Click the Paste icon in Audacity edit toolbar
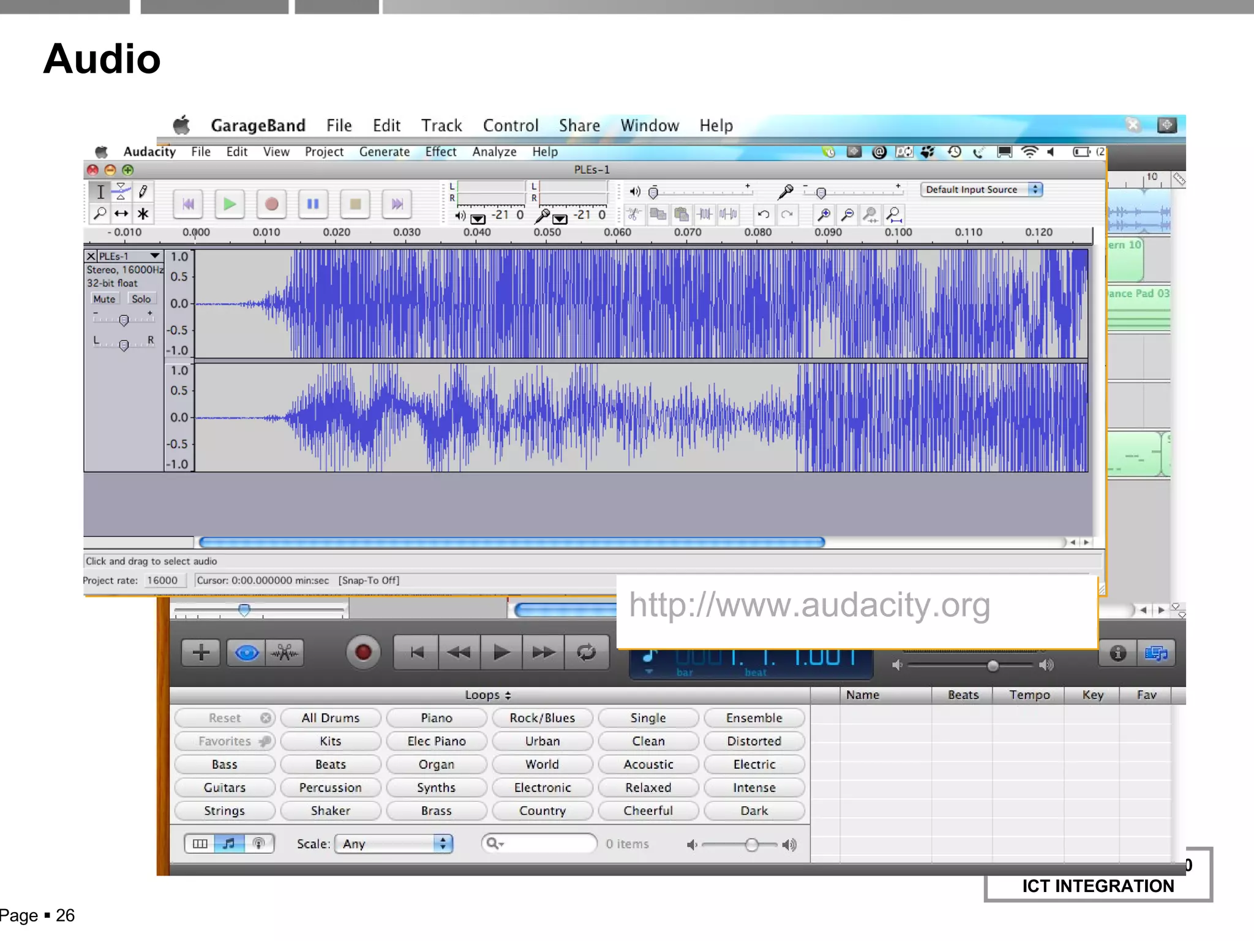The width and height of the screenshot is (1254, 941). [681, 214]
